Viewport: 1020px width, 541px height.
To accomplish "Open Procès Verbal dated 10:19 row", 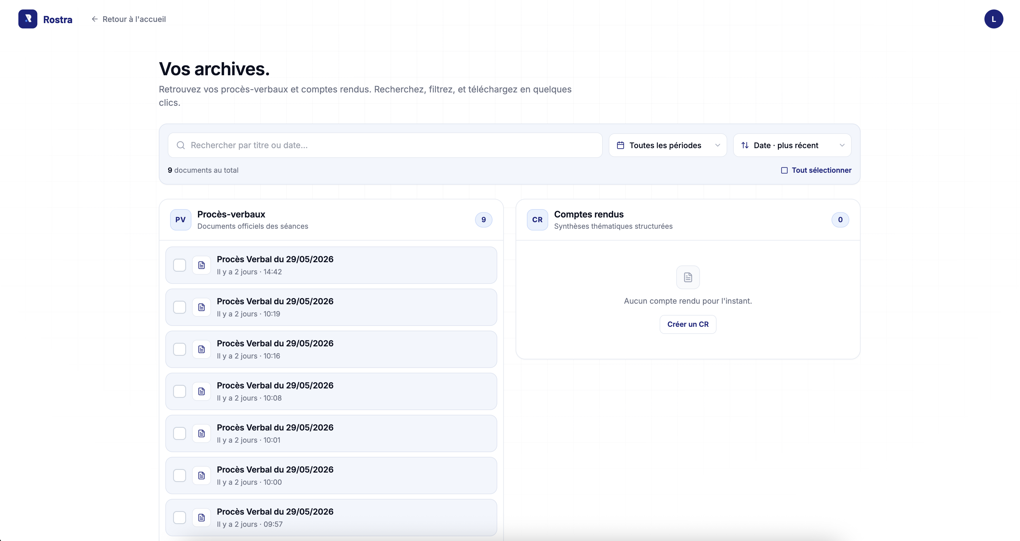I will click(x=331, y=307).
